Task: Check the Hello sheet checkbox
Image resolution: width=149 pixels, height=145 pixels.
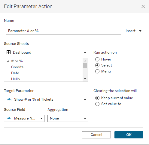Action: coord(8,79)
